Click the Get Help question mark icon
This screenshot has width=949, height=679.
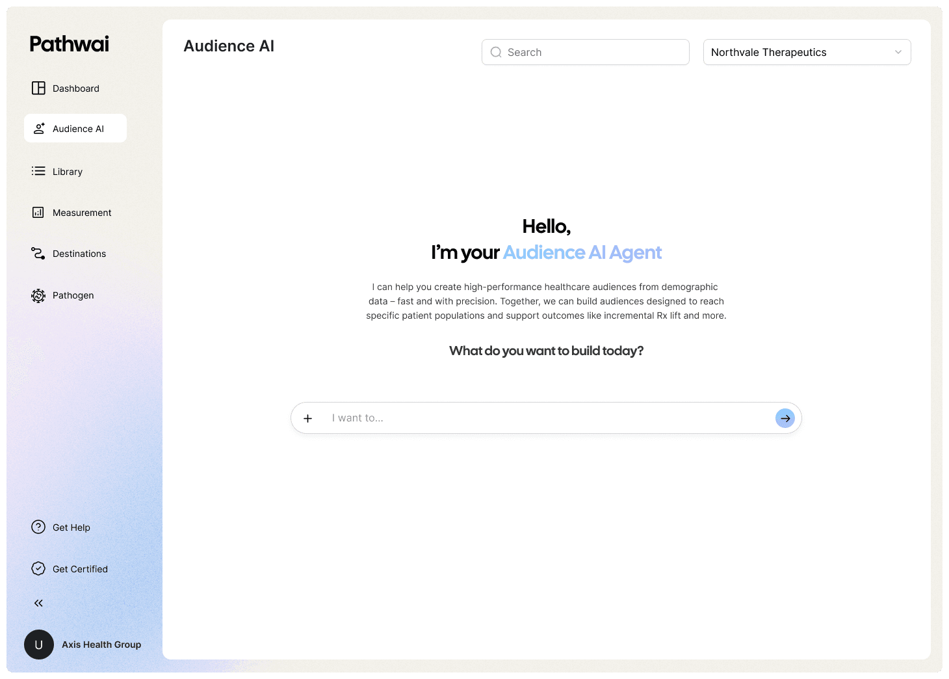point(38,527)
